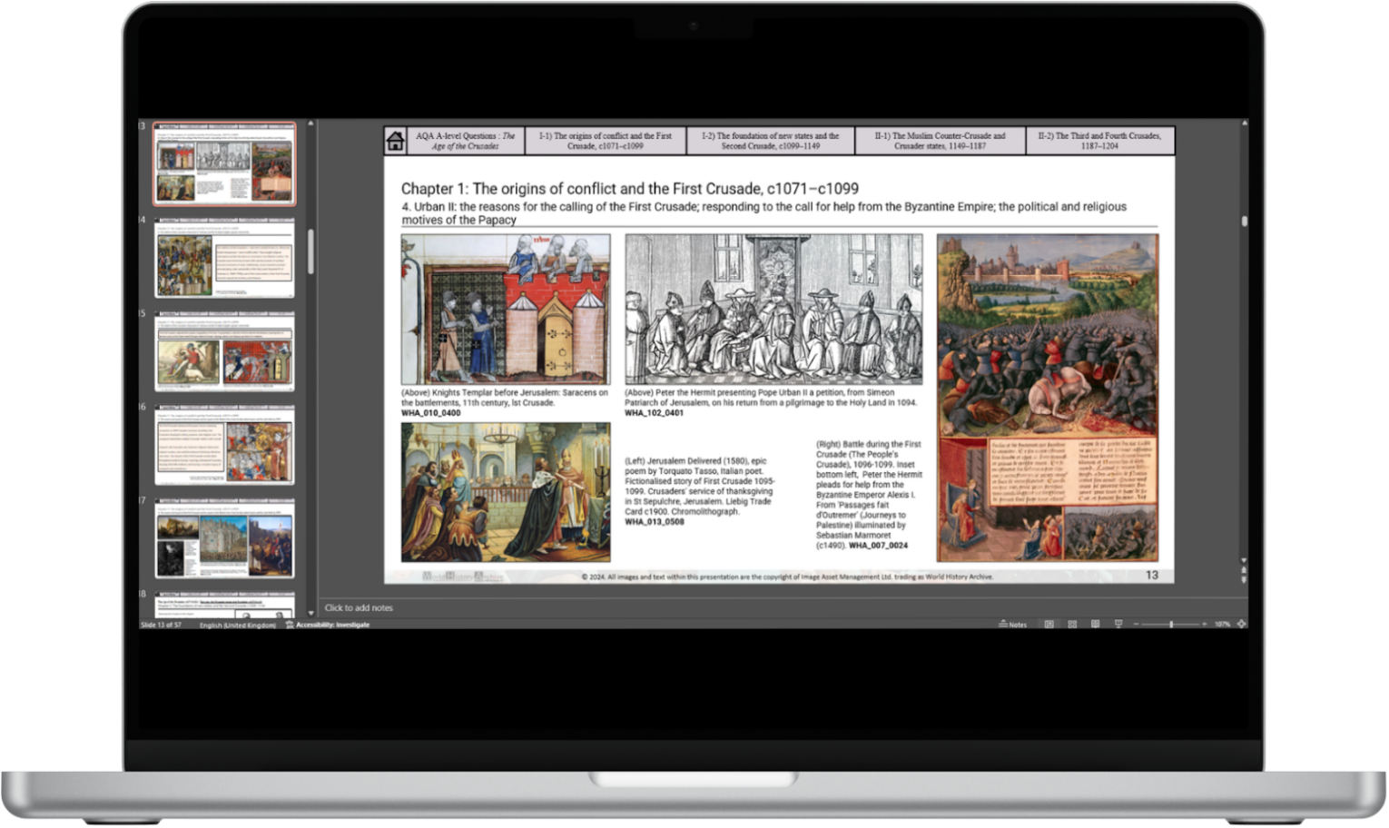1389x828 pixels.
Task: Click zoom out minus button
Action: [1136, 625]
